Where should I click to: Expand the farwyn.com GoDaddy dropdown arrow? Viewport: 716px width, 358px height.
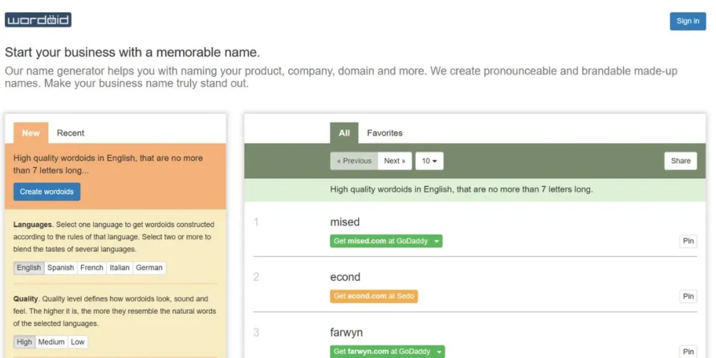point(439,352)
